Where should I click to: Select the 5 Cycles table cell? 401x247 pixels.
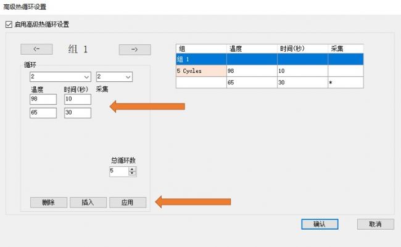coord(201,71)
